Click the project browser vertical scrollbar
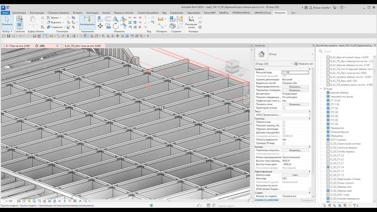The image size is (377, 212). 375,128
